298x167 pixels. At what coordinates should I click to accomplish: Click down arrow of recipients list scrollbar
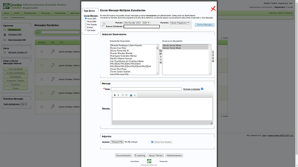[210, 73]
